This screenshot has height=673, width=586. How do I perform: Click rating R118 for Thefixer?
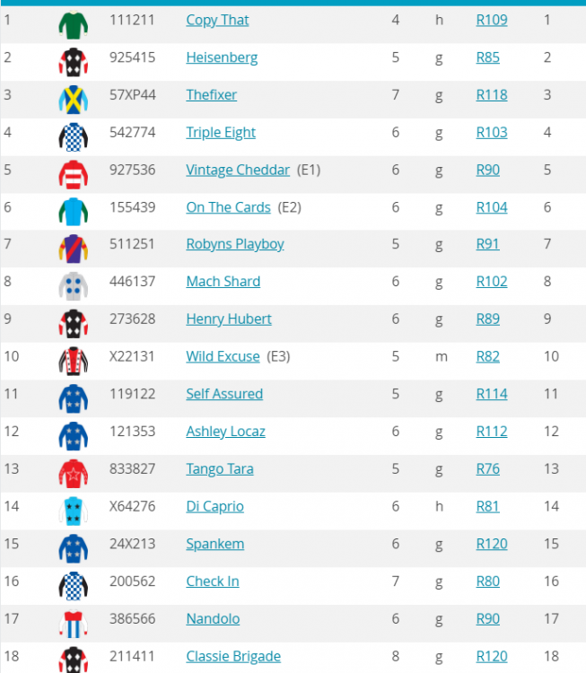491,95
